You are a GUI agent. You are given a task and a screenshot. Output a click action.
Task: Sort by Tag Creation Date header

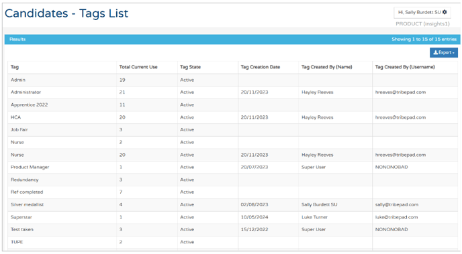pyautogui.click(x=260, y=67)
